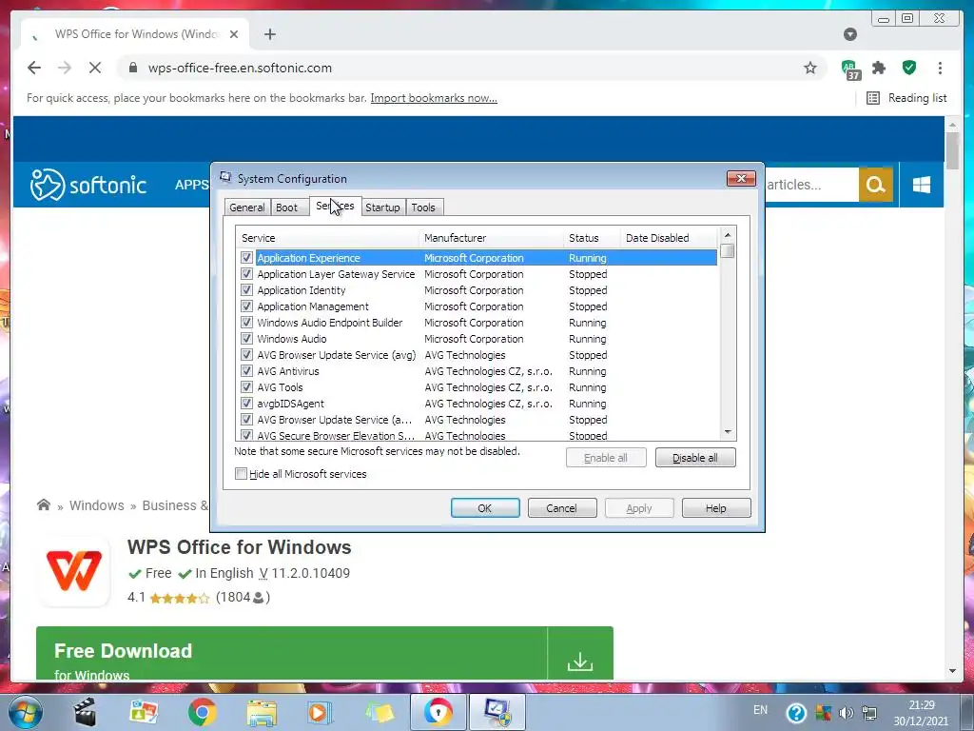Click the Free Download button
Screen dimensions: 974x731
(x=324, y=653)
